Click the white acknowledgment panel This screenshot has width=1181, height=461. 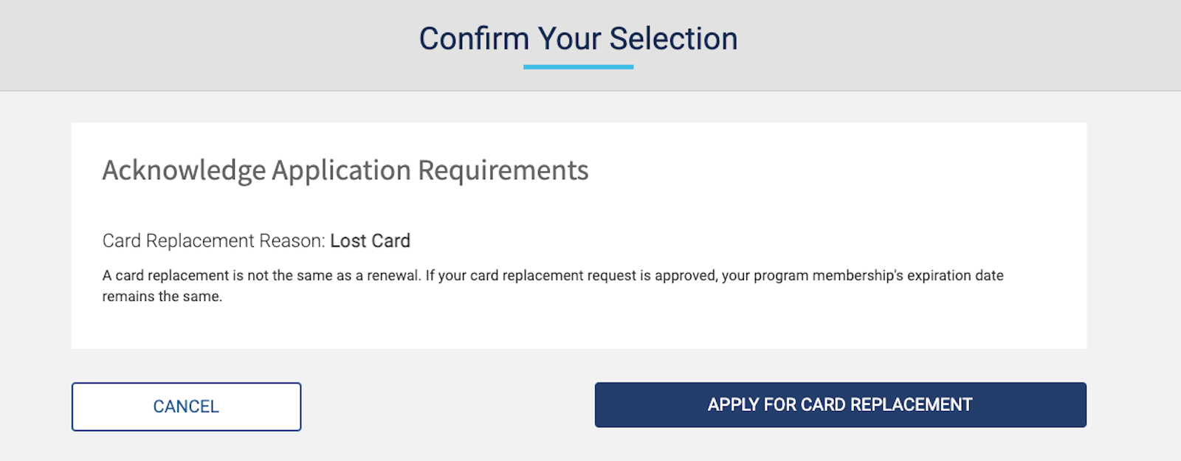click(x=579, y=236)
